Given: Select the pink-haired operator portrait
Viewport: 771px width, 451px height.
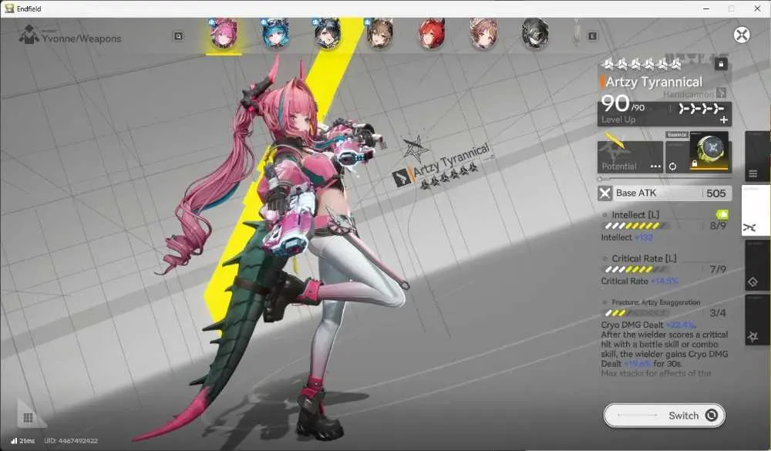Looking at the screenshot, I should click(224, 34).
